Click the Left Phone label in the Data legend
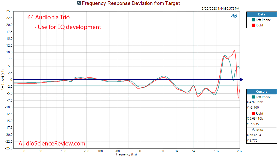This screenshot has height=157, width=278. pyautogui.click(x=263, y=20)
